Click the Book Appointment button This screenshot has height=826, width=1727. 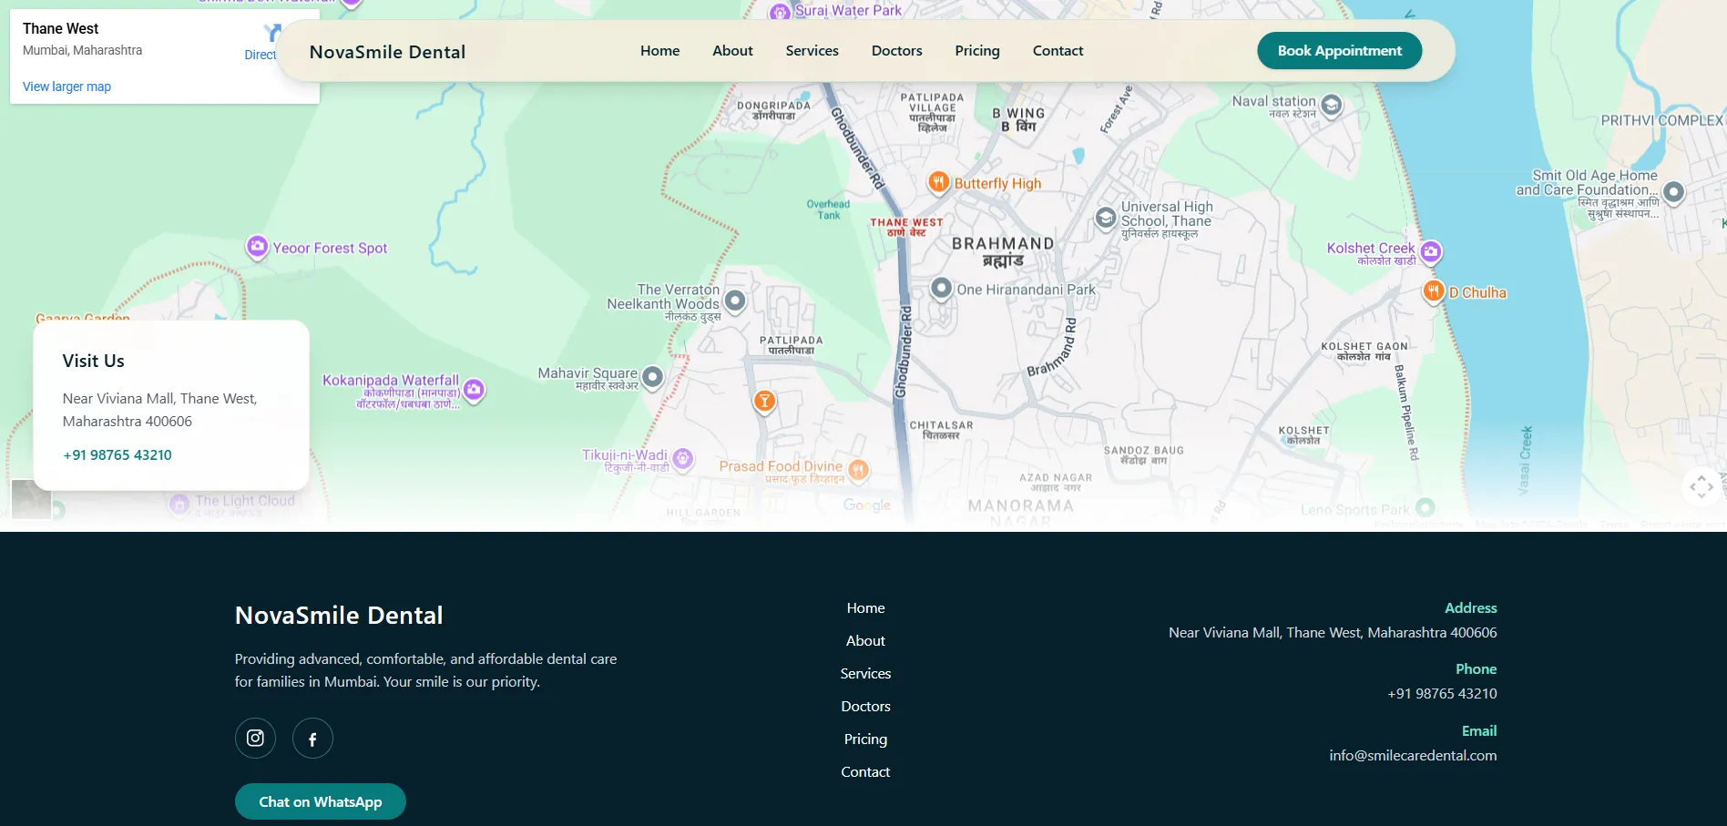pyautogui.click(x=1339, y=51)
